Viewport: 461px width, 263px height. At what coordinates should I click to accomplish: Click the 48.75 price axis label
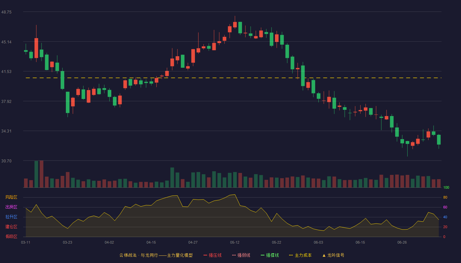(6, 12)
